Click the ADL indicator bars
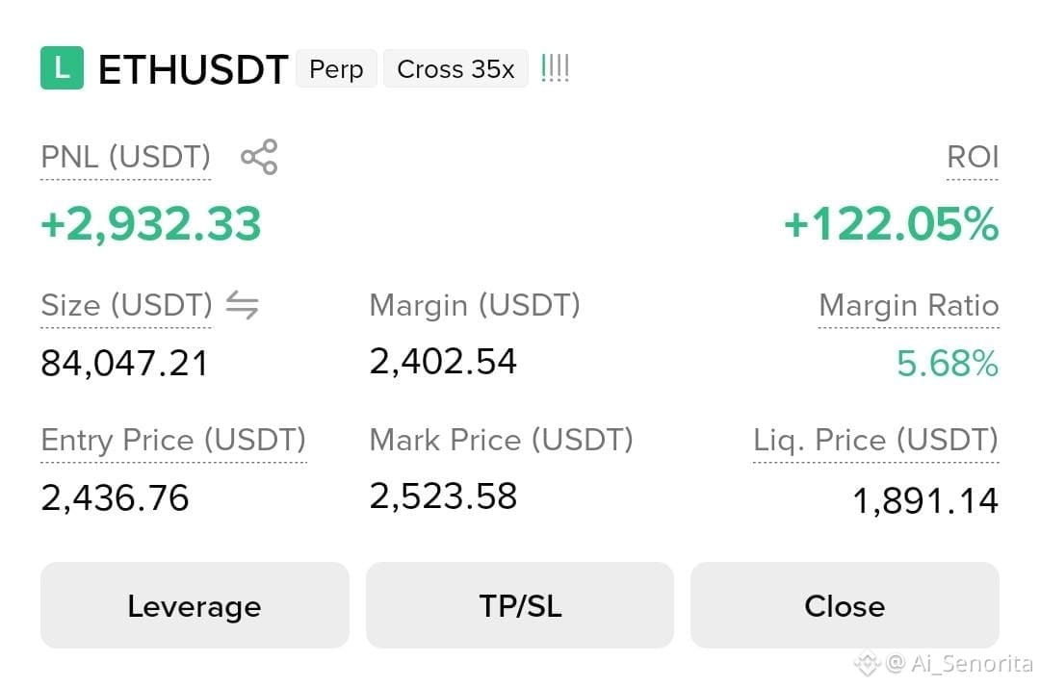The height and width of the screenshot is (687, 1040). (x=556, y=68)
